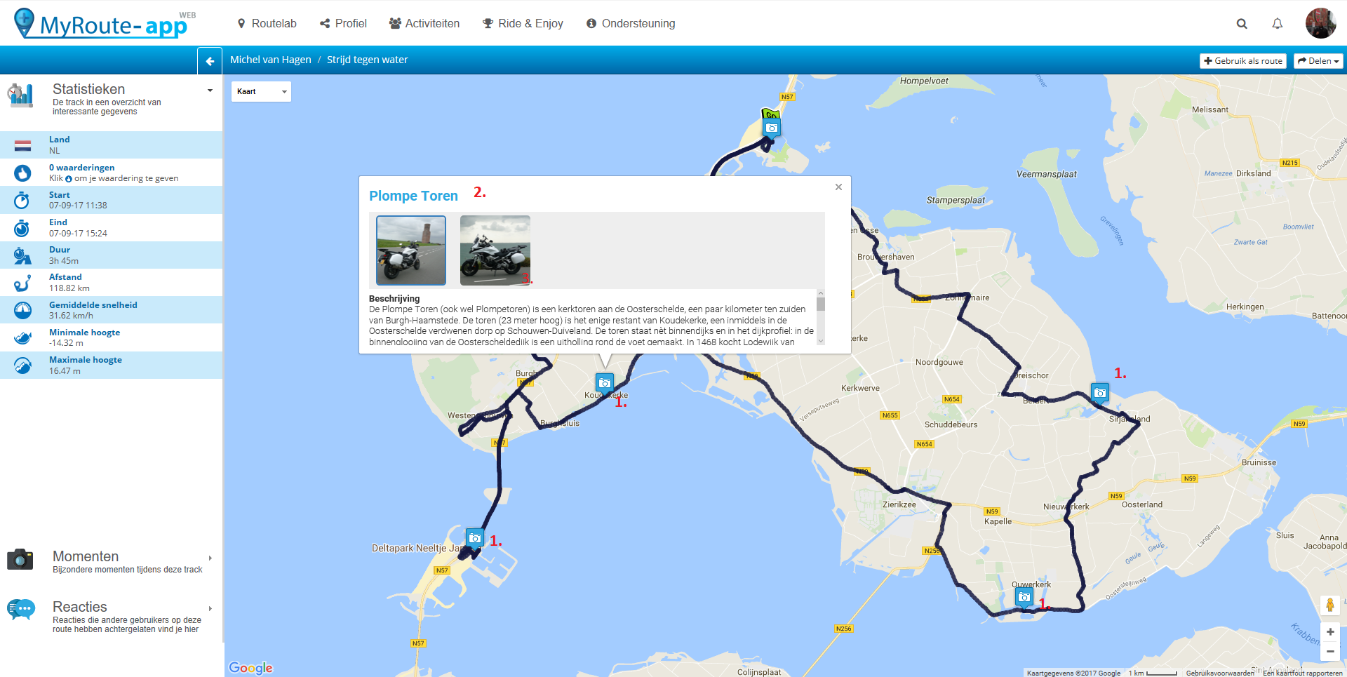
Task: Click camera marker near Koudekerke
Action: 605,383
